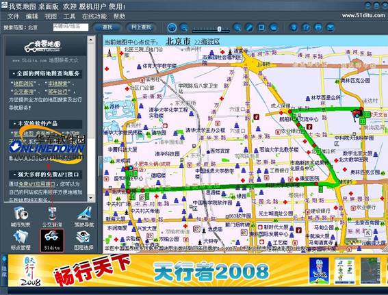Click the 我要地图 car logo in sidebar
The width and height of the screenshot is (388, 295).
coord(42,47)
